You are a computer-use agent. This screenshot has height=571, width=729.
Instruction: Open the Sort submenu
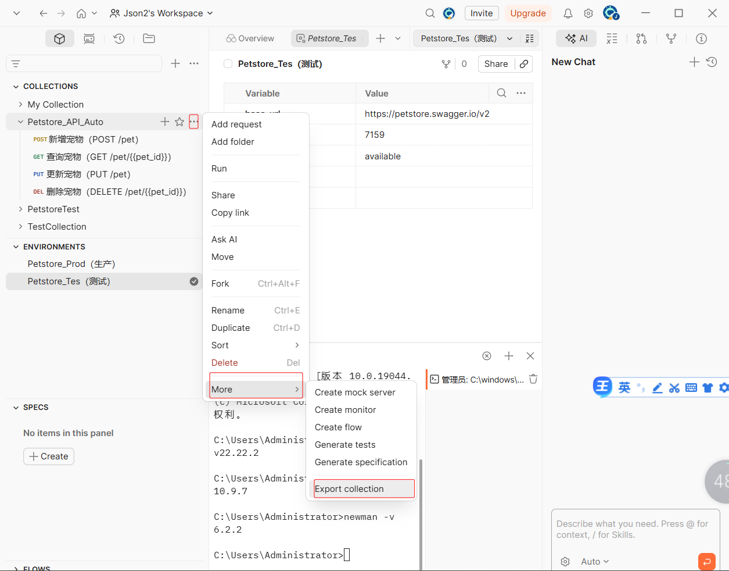click(x=256, y=345)
